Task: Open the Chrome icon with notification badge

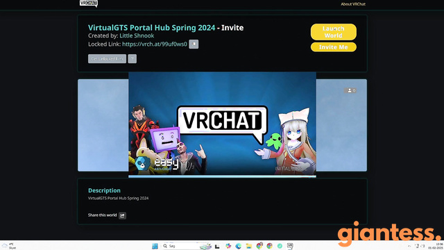Action: click(259, 246)
